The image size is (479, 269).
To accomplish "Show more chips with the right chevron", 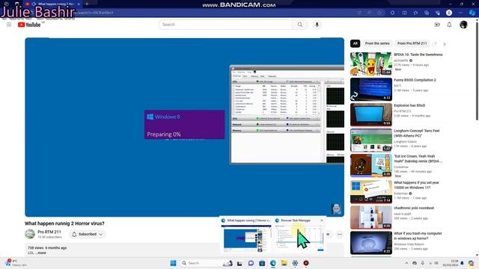I will (445, 44).
